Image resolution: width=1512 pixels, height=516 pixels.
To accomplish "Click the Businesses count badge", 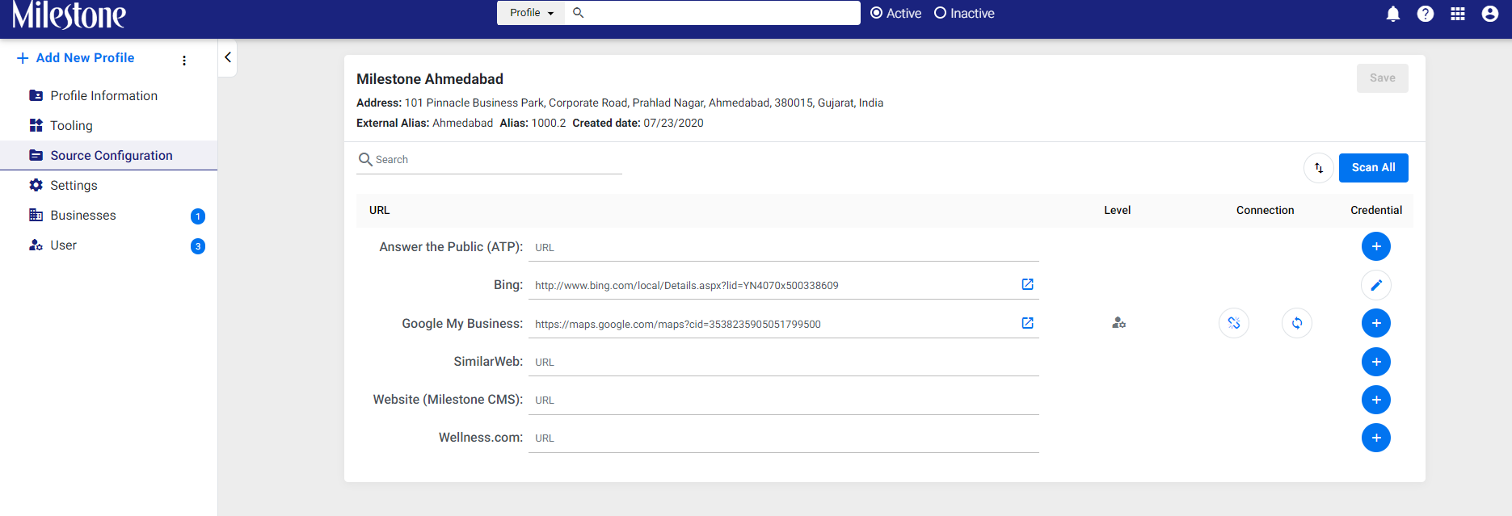I will (x=198, y=216).
